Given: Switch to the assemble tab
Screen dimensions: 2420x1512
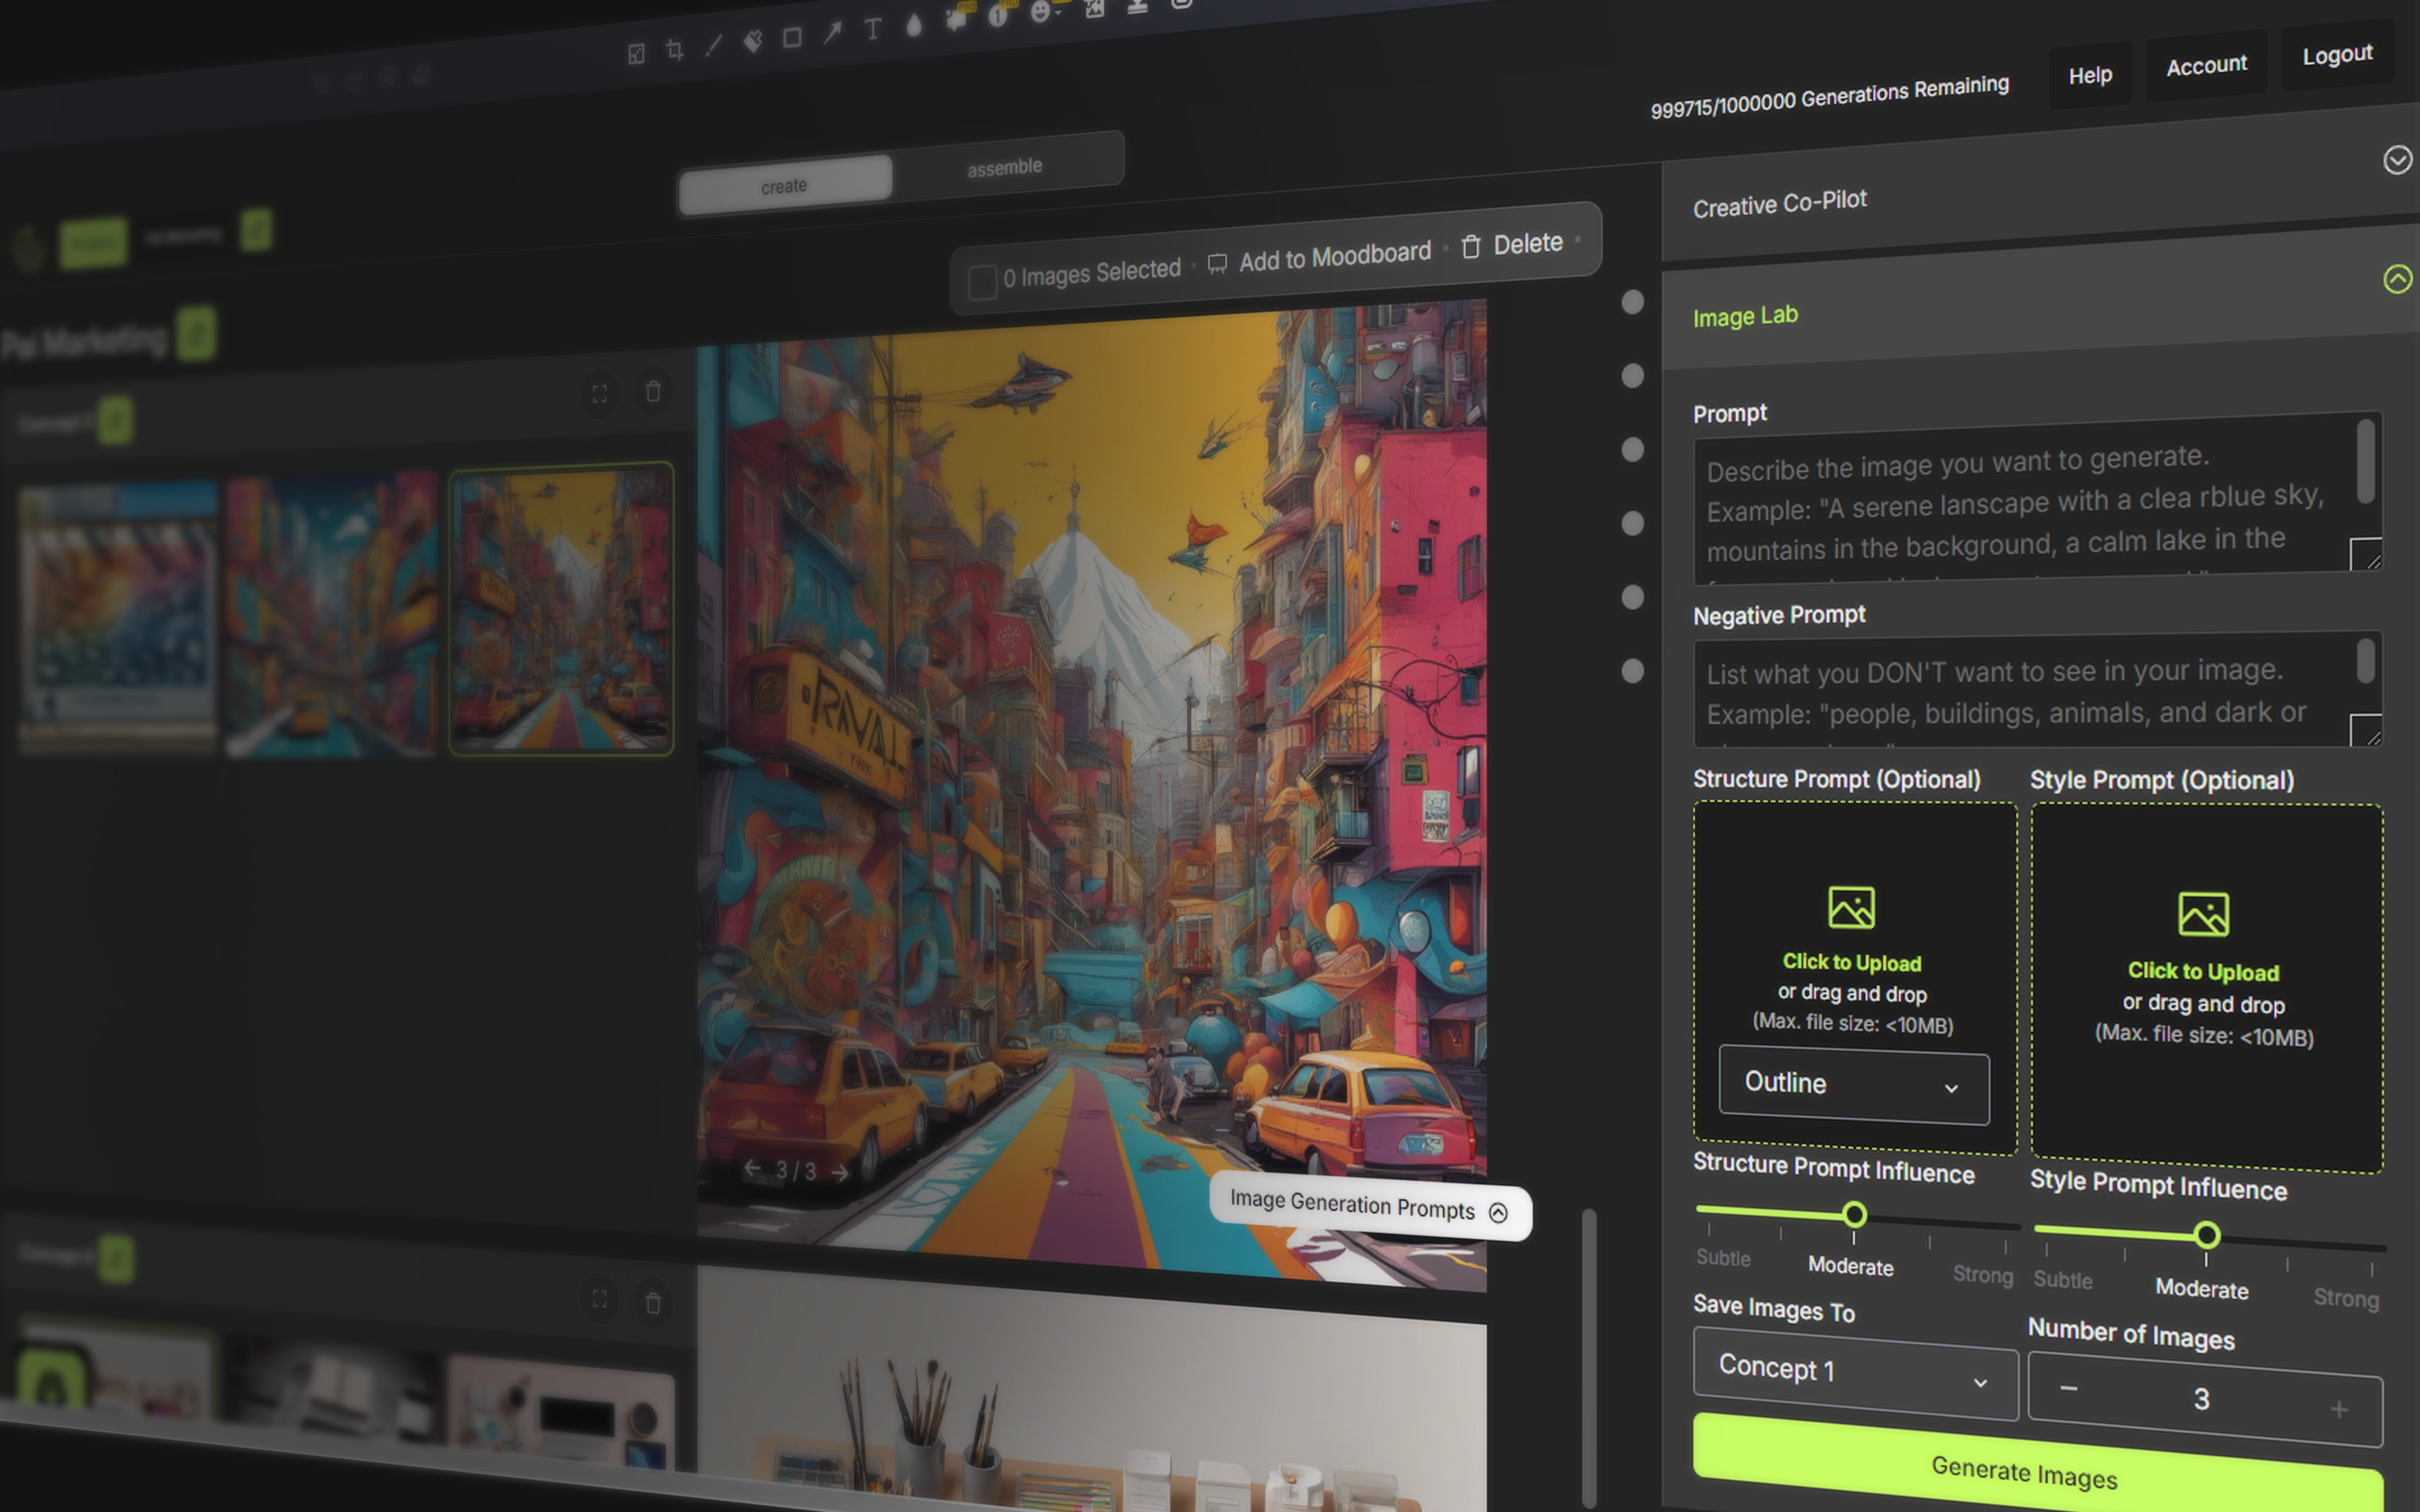Looking at the screenshot, I should point(1004,167).
